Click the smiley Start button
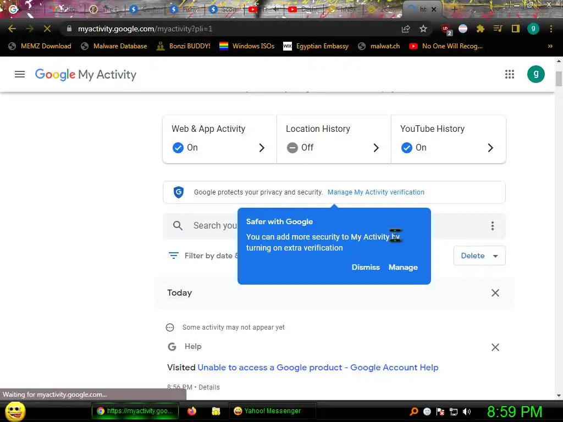563x422 pixels. coord(15,411)
